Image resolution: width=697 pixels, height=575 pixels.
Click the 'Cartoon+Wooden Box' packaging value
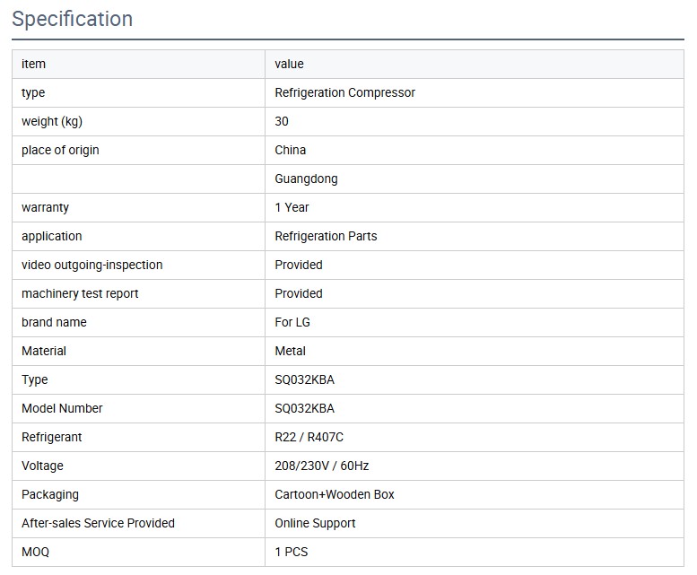[334, 494]
